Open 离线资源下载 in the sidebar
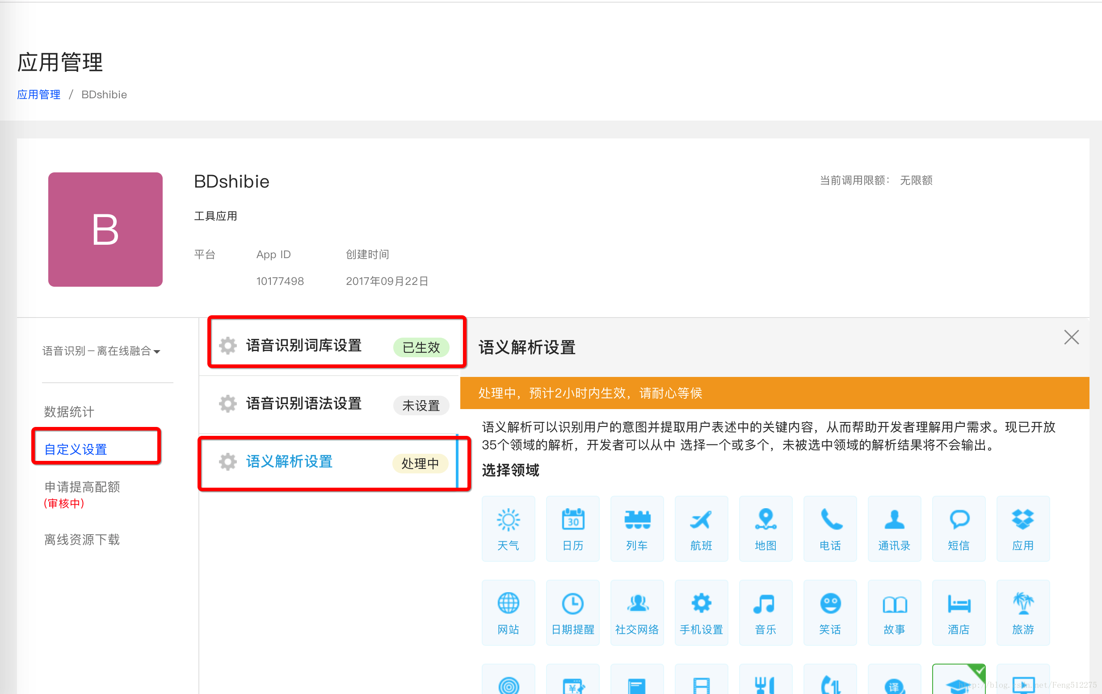 pyautogui.click(x=82, y=540)
